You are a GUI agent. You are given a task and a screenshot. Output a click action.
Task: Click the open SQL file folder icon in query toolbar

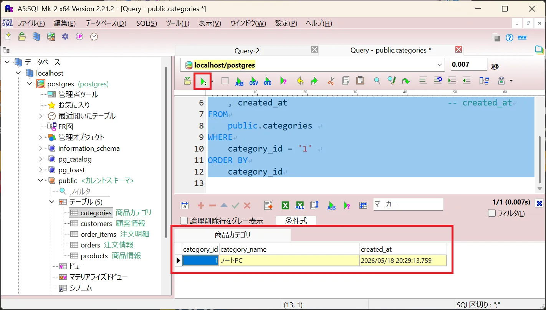[x=187, y=81]
